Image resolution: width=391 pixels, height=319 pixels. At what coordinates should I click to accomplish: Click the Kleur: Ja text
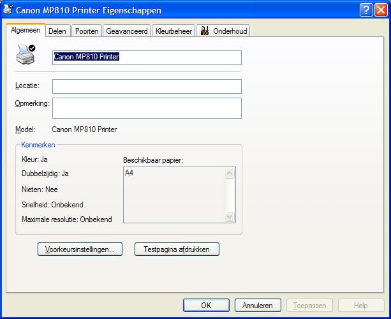pyautogui.click(x=34, y=159)
